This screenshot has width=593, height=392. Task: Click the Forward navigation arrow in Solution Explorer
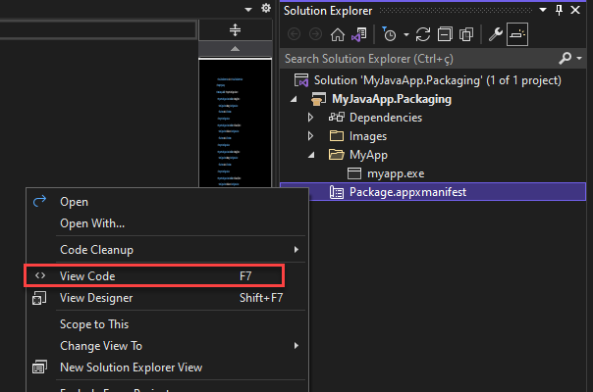click(x=315, y=34)
